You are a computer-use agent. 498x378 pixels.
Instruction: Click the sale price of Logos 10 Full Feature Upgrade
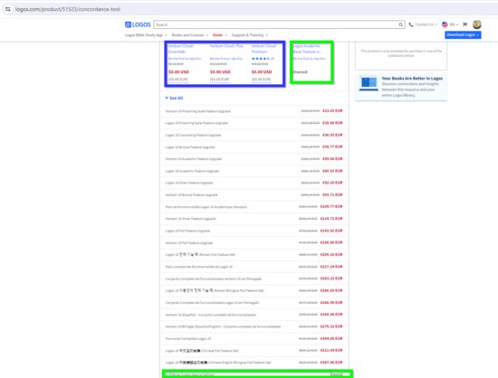pyautogui.click(x=331, y=231)
